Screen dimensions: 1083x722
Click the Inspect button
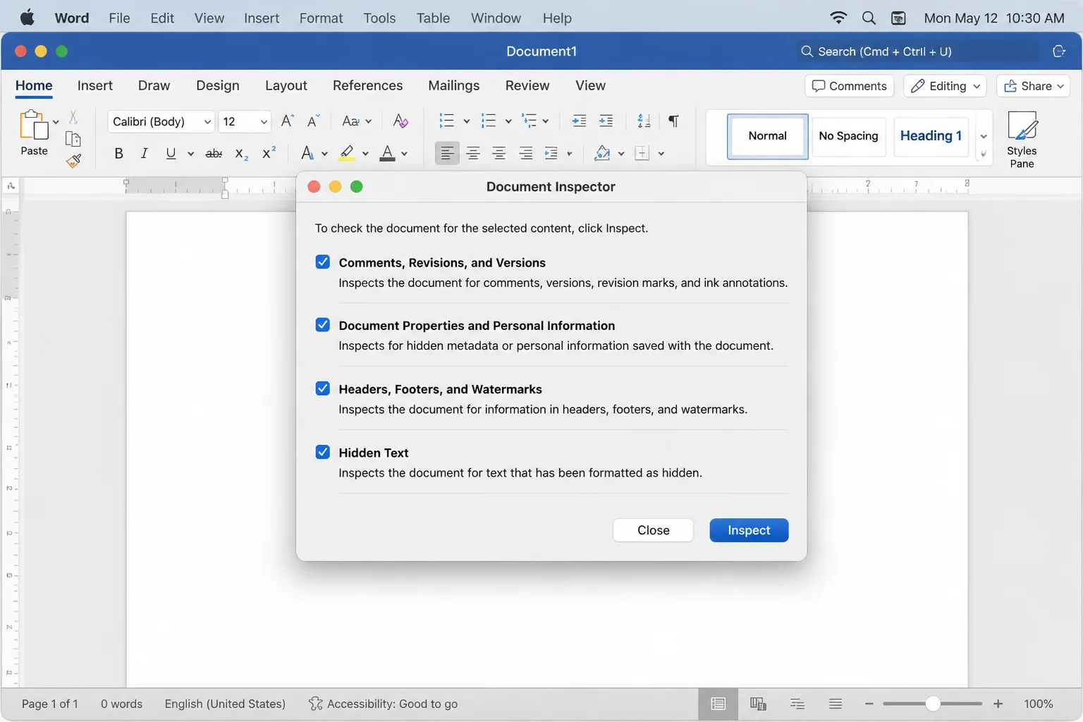(x=749, y=530)
